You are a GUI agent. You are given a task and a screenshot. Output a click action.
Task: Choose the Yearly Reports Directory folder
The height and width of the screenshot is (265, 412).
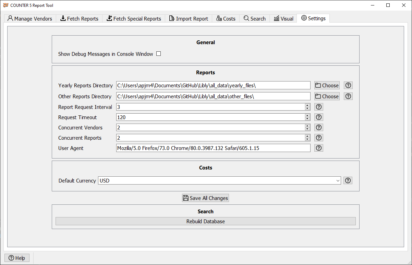click(326, 85)
